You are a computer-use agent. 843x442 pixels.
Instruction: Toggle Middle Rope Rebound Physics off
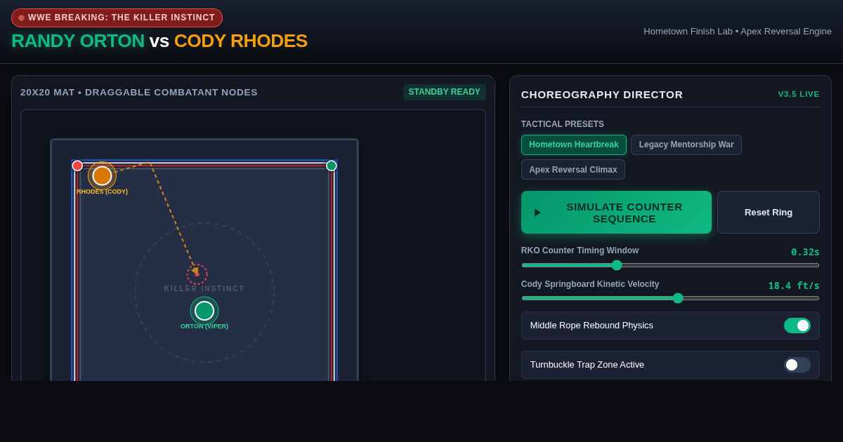coord(797,326)
